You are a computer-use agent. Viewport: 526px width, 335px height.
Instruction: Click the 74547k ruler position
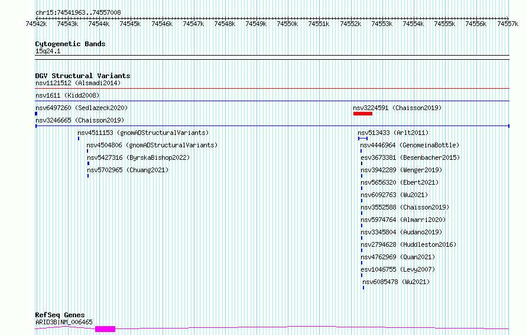click(193, 24)
